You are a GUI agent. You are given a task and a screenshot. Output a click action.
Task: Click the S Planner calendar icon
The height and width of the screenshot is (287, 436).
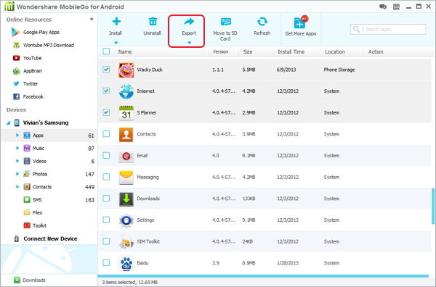coord(126,113)
